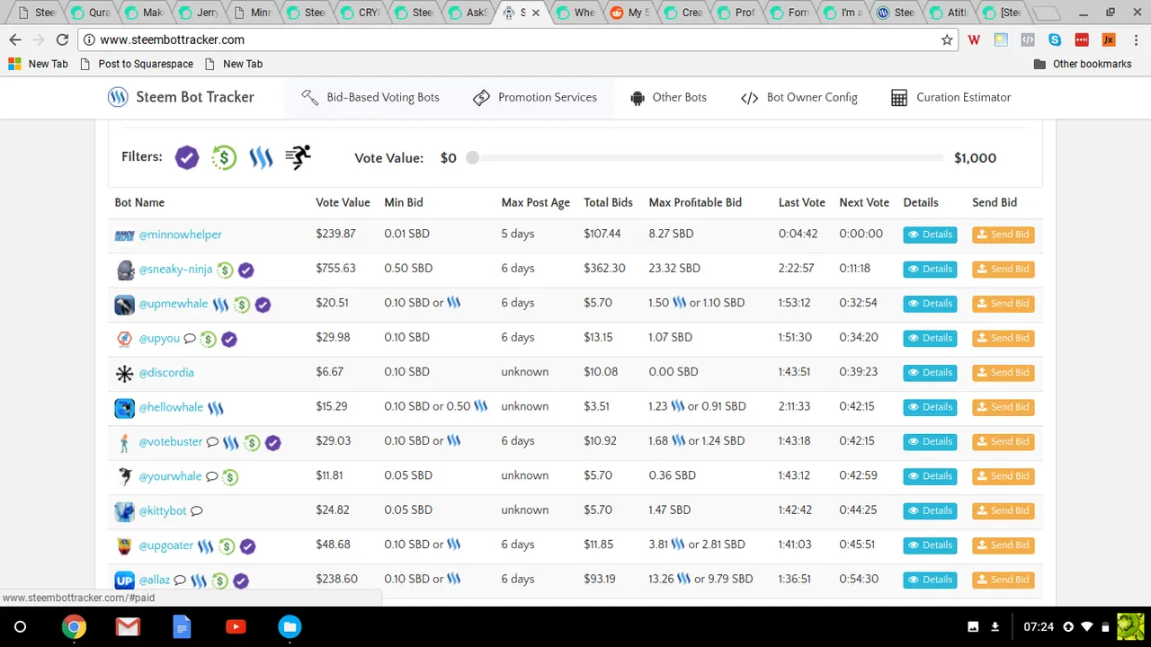The height and width of the screenshot is (647, 1151).
Task: Click Send Bid for @upmewhale
Action: (1003, 304)
